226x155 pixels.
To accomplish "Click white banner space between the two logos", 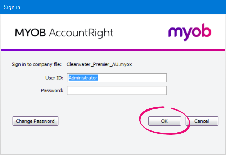I will tap(140, 33).
